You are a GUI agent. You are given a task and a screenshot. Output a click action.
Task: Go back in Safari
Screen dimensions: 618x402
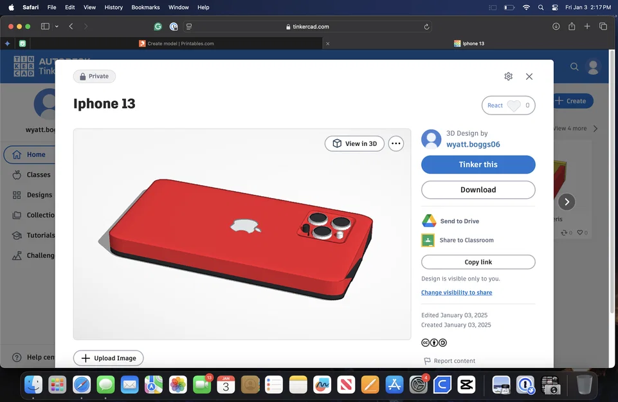(71, 26)
